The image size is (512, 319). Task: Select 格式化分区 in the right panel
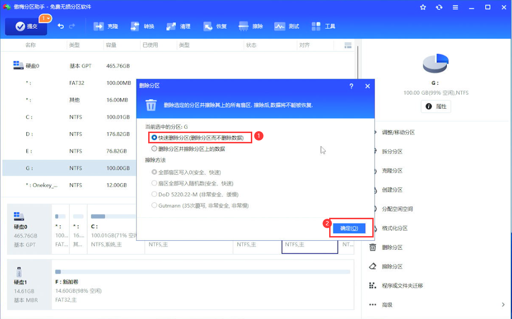click(x=394, y=228)
